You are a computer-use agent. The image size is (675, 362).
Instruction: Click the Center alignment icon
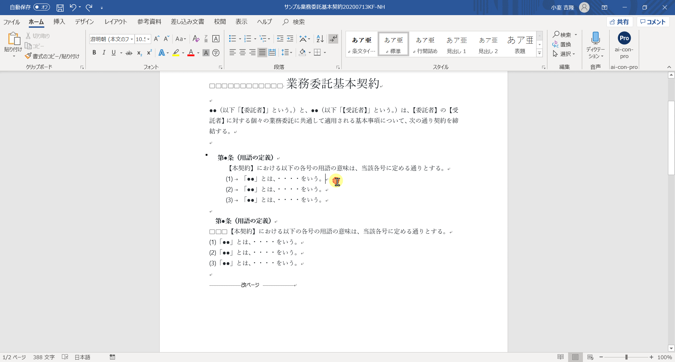tap(242, 52)
